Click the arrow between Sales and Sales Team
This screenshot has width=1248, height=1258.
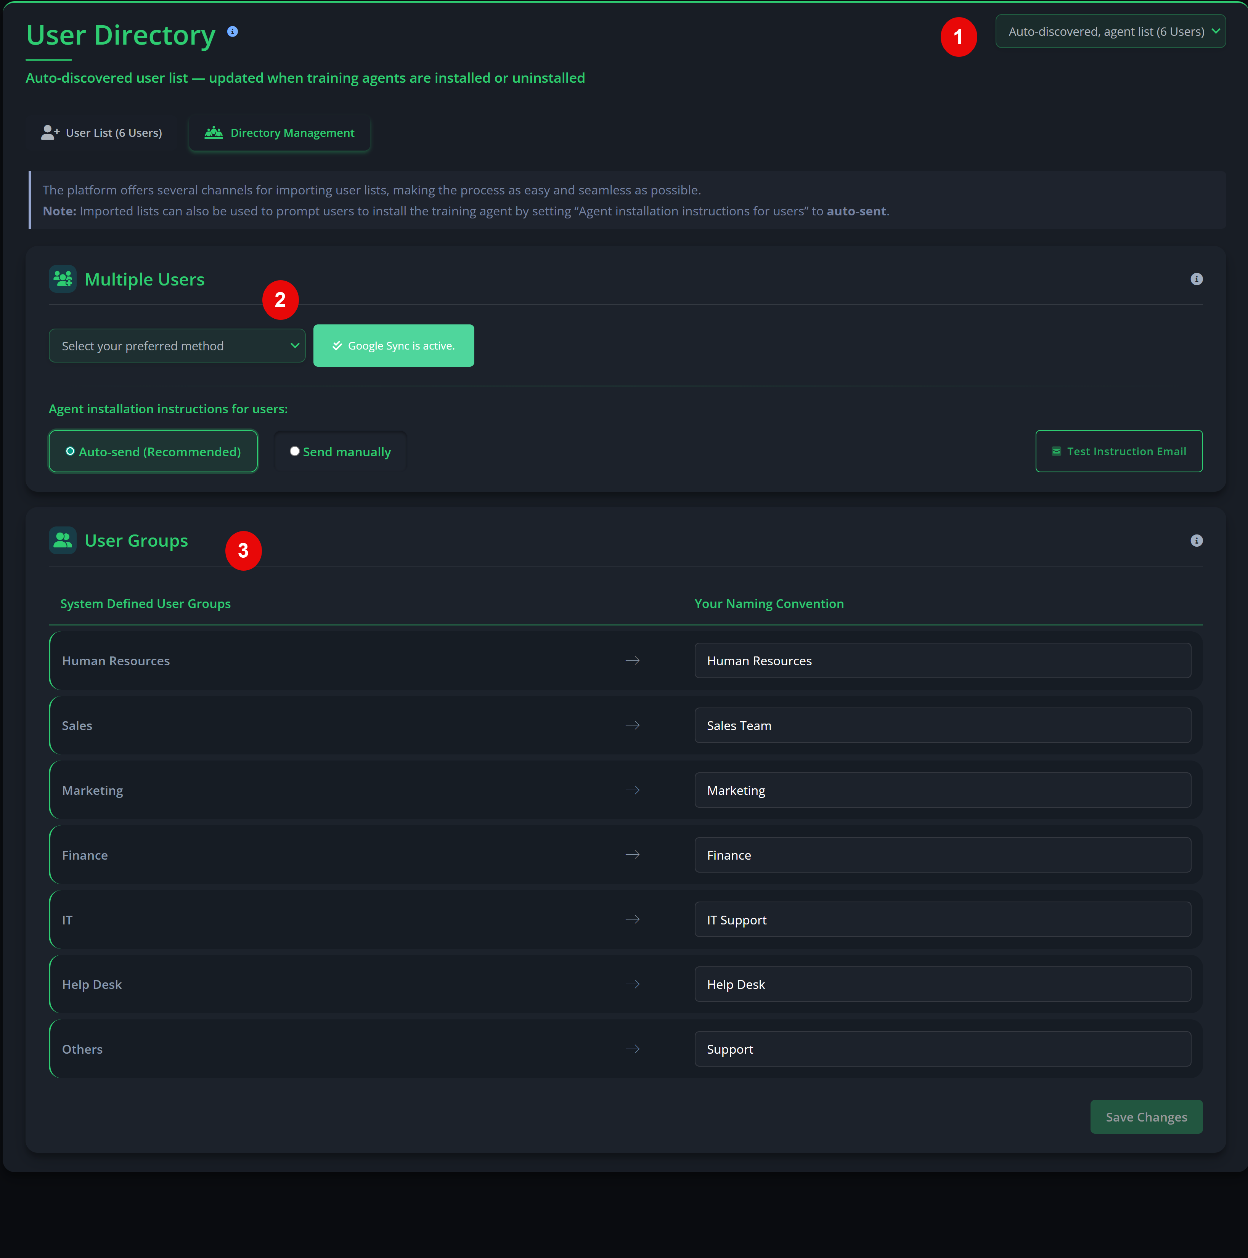click(633, 725)
